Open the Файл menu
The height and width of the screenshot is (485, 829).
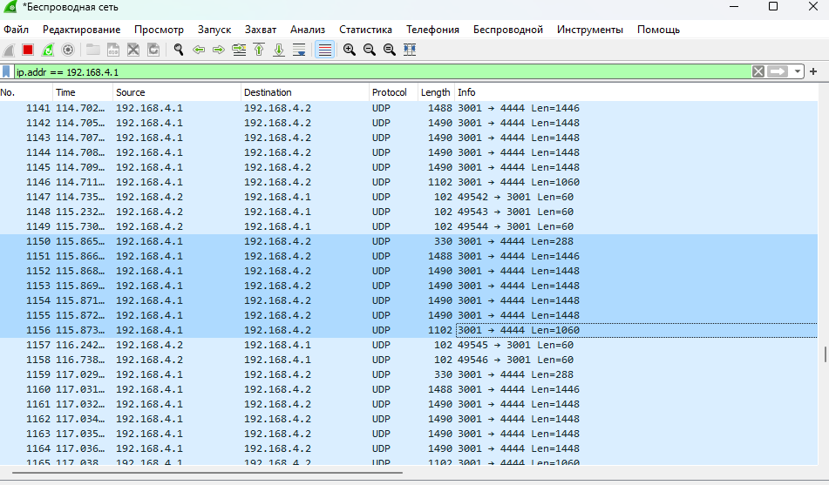[16, 30]
